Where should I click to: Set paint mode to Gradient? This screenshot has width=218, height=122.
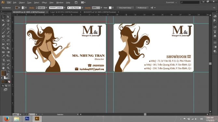point(6,82)
